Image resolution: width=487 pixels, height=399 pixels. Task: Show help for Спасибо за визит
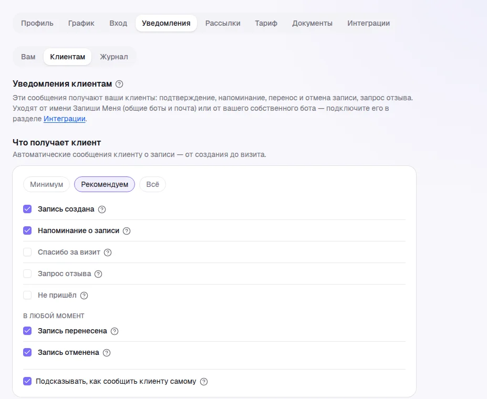[108, 253]
